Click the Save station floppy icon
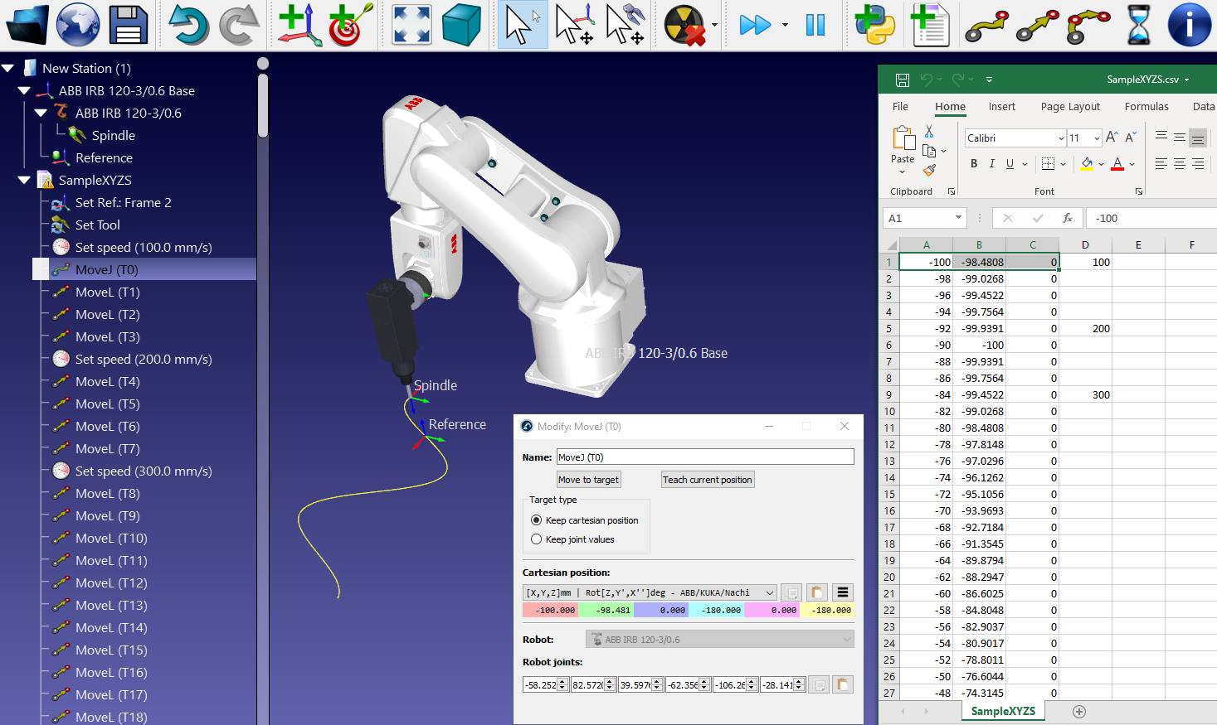1217x725 pixels. (128, 24)
